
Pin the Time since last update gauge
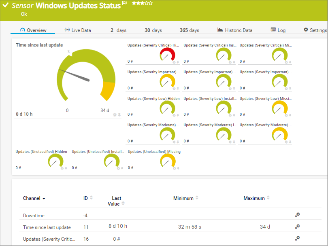tap(119, 115)
